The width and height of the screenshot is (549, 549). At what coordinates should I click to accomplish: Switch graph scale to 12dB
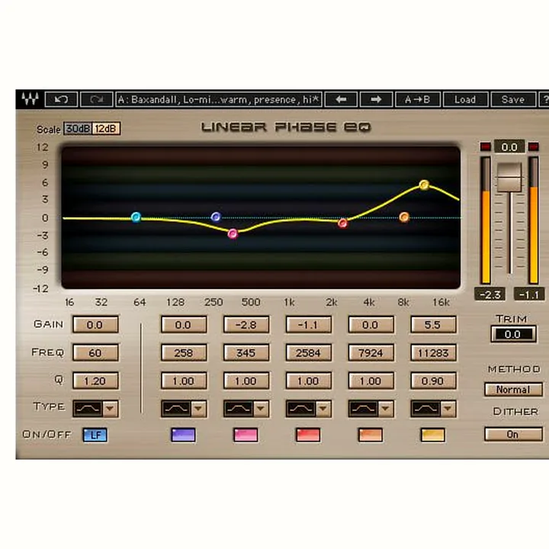pyautogui.click(x=106, y=129)
